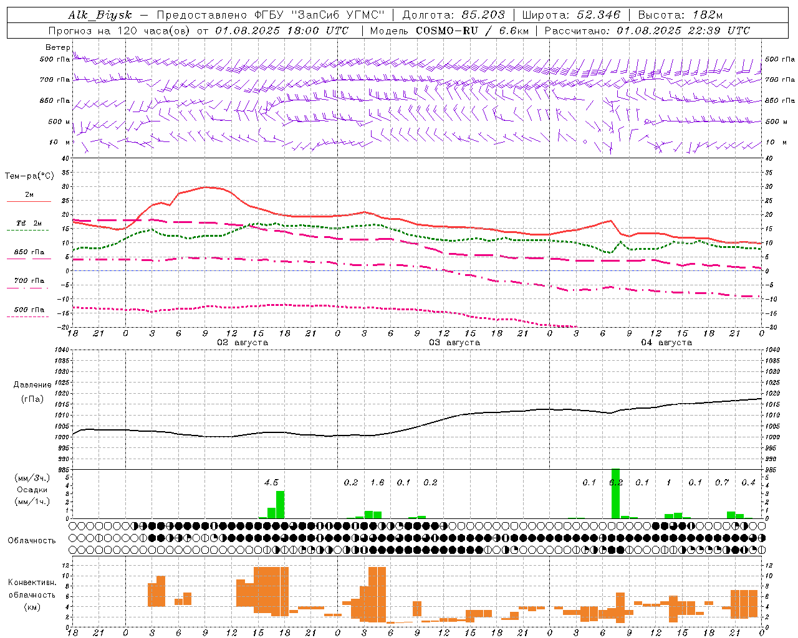Click the Высота: 182м value

coord(681,15)
